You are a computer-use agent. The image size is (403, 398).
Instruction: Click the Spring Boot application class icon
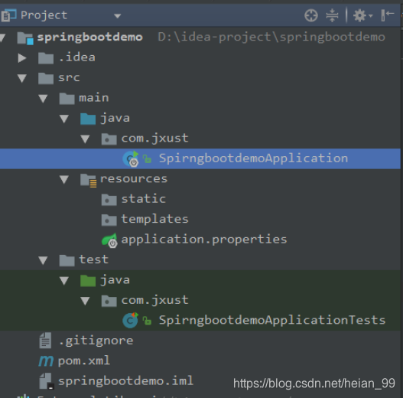click(131, 159)
